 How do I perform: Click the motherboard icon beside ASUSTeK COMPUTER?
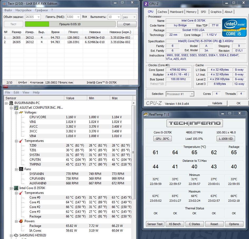(x=16, y=108)
